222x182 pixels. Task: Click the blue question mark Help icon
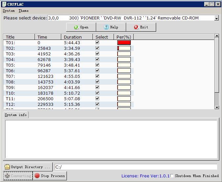coord(106,27)
